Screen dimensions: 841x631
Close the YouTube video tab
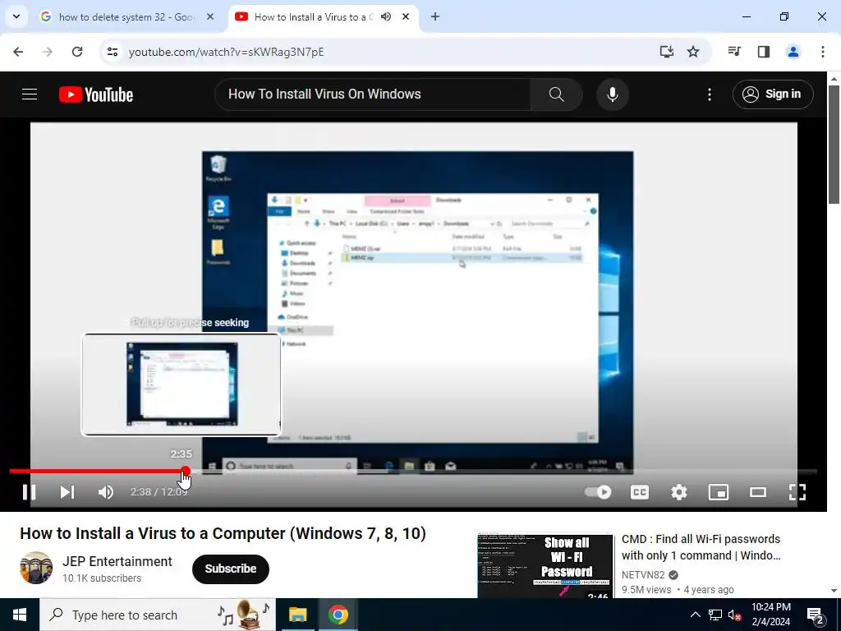tap(406, 17)
